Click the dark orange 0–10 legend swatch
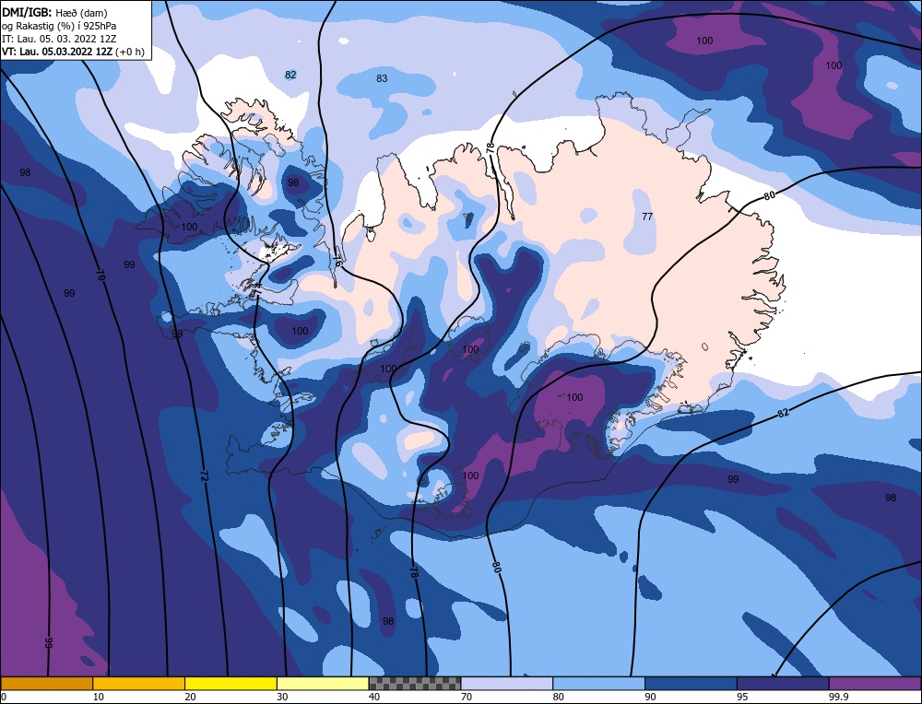 [46, 683]
